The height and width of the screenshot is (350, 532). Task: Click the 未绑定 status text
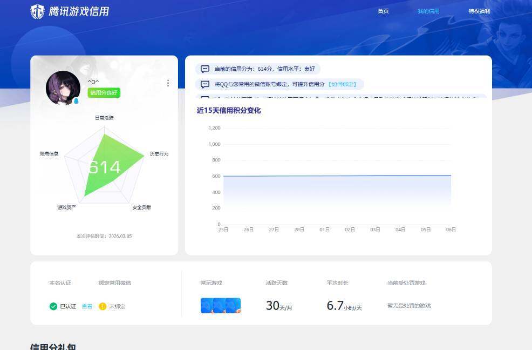point(117,306)
